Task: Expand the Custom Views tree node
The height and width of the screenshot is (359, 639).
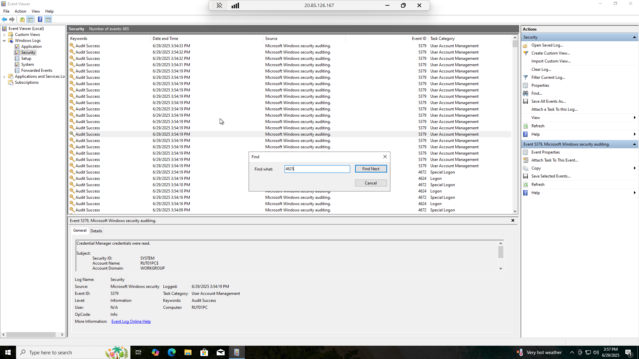Action: coord(4,35)
